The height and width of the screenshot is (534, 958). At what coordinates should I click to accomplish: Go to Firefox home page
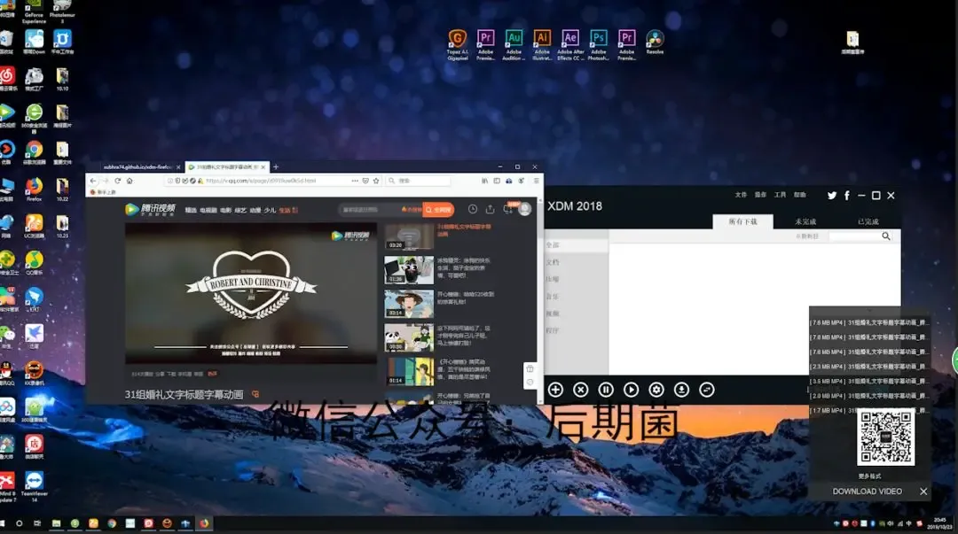130,181
